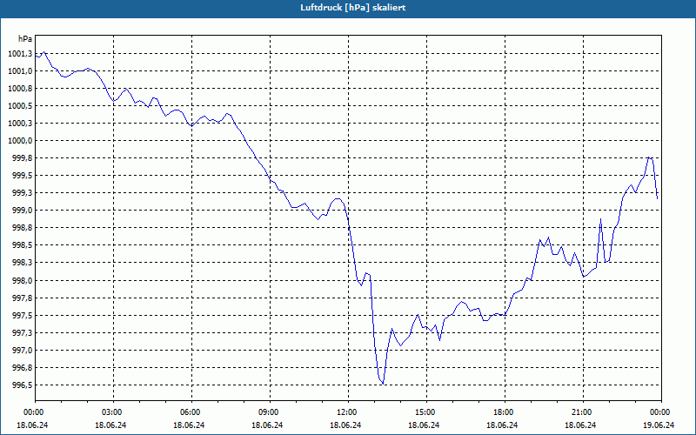The width and height of the screenshot is (696, 435).
Task: Click the 999,0 y-axis value
Action: pyautogui.click(x=22, y=211)
